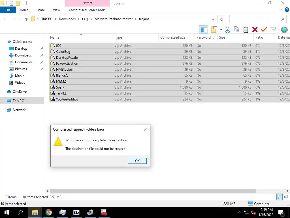The width and height of the screenshot is (290, 218).
Task: Switch to the View ribbon tab
Action: coord(56,10)
